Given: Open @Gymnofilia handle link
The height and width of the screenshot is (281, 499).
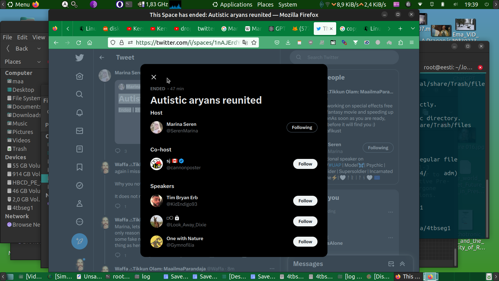Looking at the screenshot, I should pos(180,245).
